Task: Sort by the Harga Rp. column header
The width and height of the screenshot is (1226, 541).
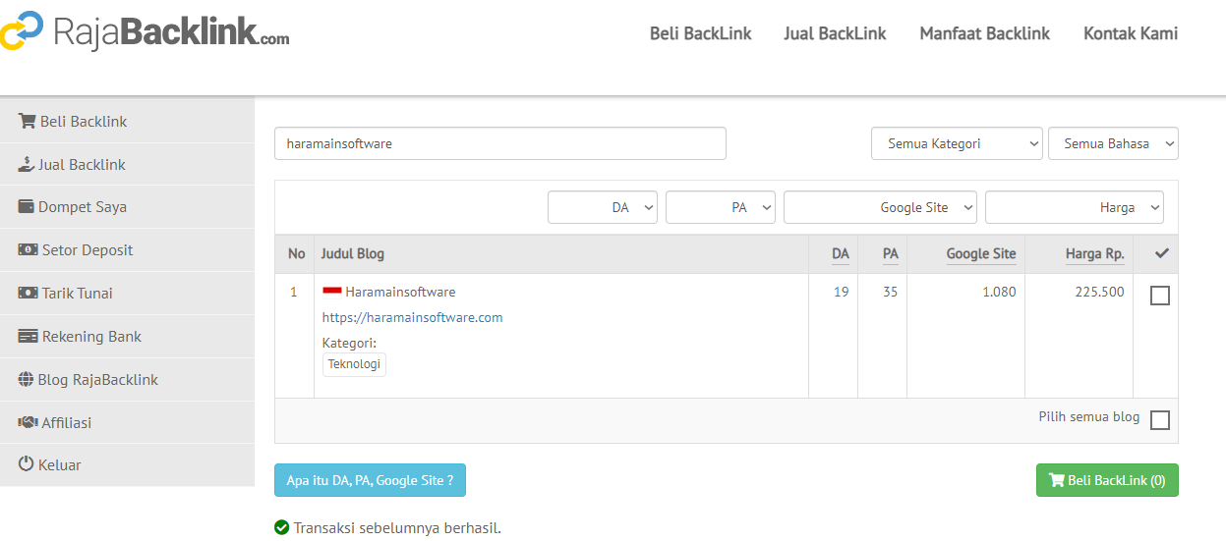Action: point(1095,253)
